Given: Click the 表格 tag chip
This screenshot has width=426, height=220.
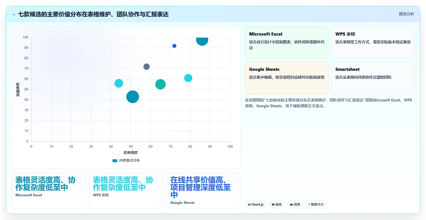Looking at the screenshot, I should [x=277, y=204].
